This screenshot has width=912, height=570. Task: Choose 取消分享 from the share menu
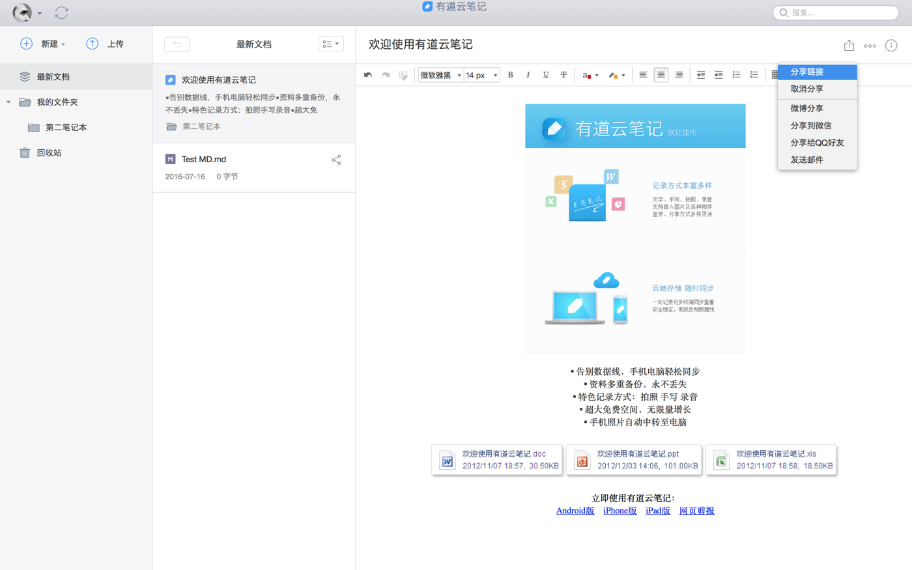pos(818,89)
